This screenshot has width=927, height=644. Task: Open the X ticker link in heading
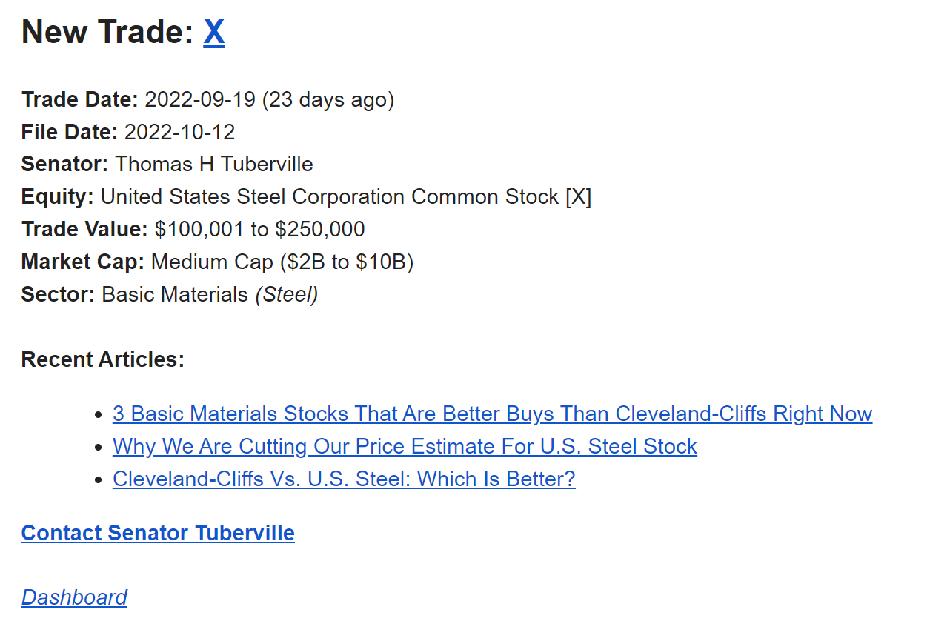click(x=213, y=32)
